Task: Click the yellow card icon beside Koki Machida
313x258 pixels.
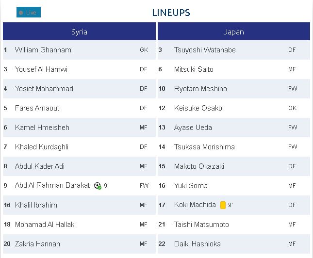Action: pos(223,205)
